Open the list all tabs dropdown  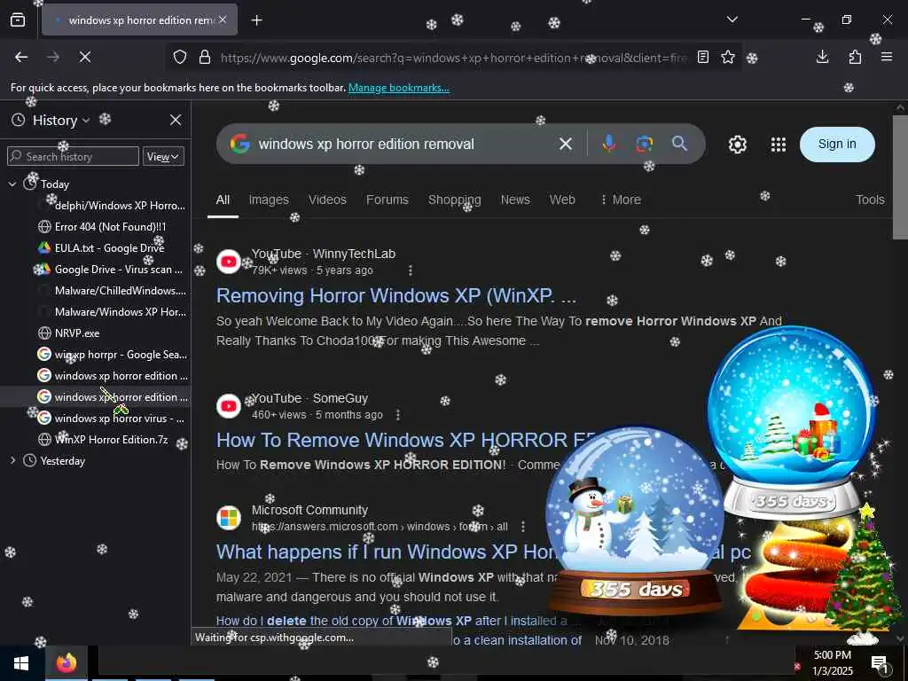pyautogui.click(x=732, y=20)
